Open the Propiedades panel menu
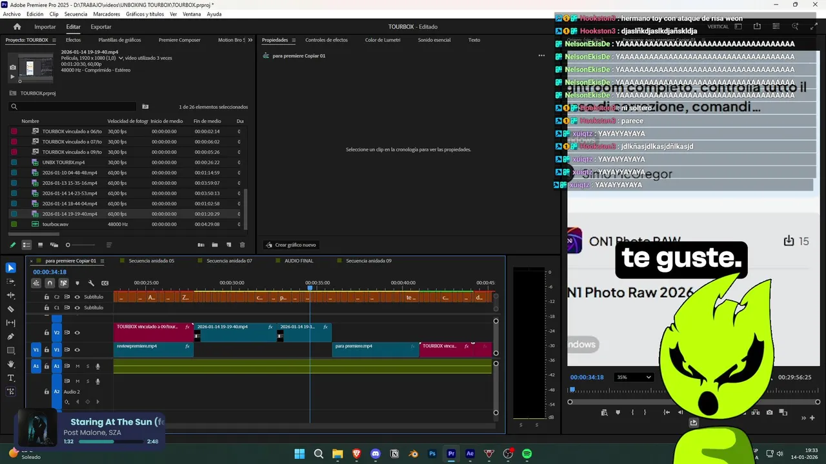Image resolution: width=826 pixels, height=464 pixels. [x=294, y=40]
